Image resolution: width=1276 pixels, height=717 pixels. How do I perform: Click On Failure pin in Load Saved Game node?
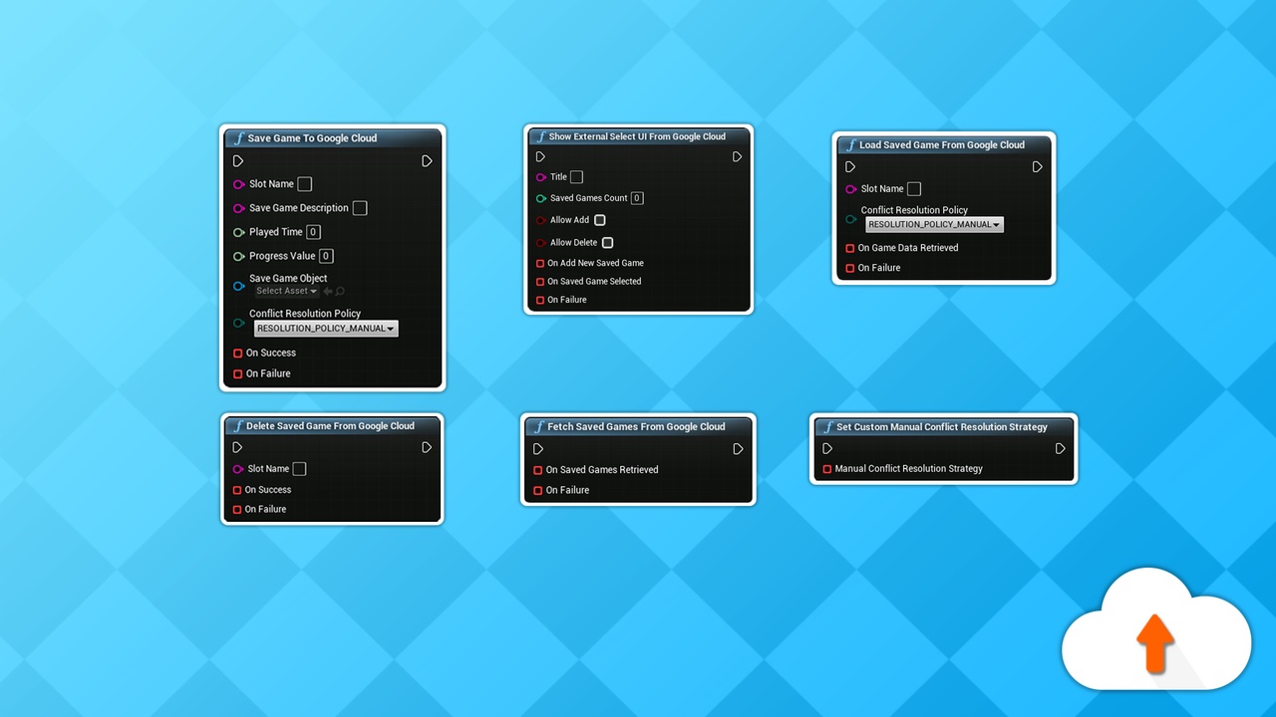pyautogui.click(x=850, y=268)
